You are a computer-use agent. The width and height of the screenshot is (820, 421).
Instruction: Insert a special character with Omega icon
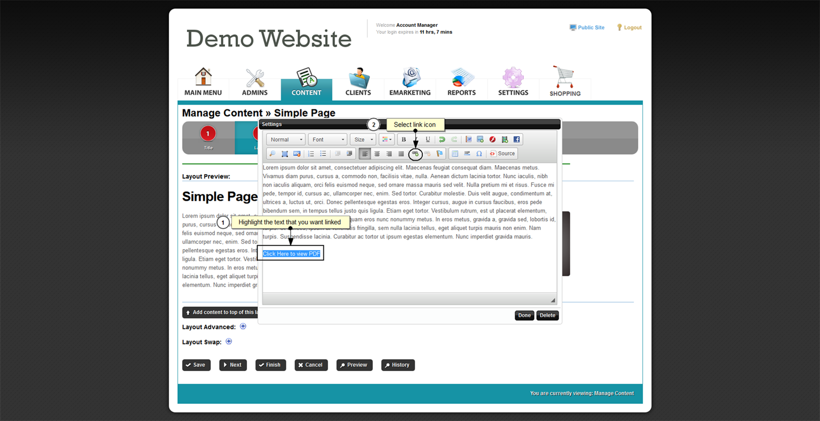479,154
